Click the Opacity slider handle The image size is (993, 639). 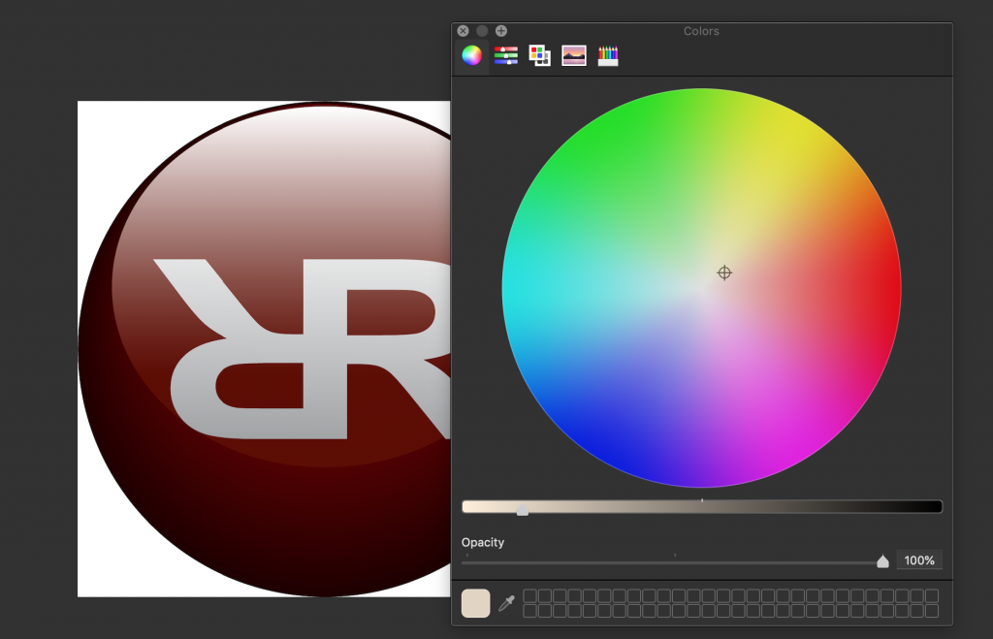(x=882, y=560)
